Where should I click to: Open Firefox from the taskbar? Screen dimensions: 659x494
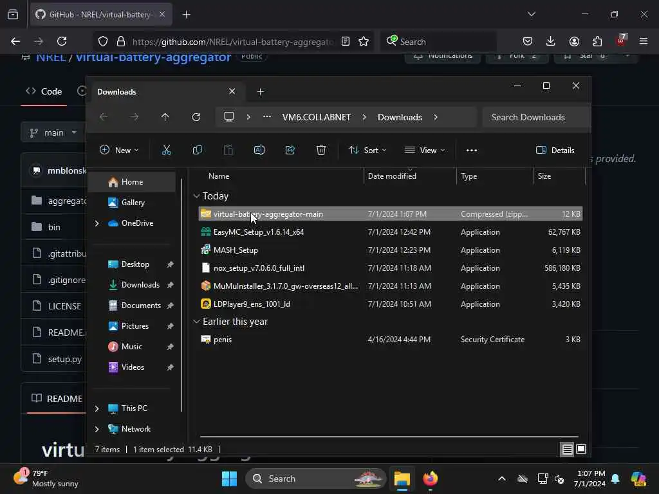pyautogui.click(x=431, y=479)
